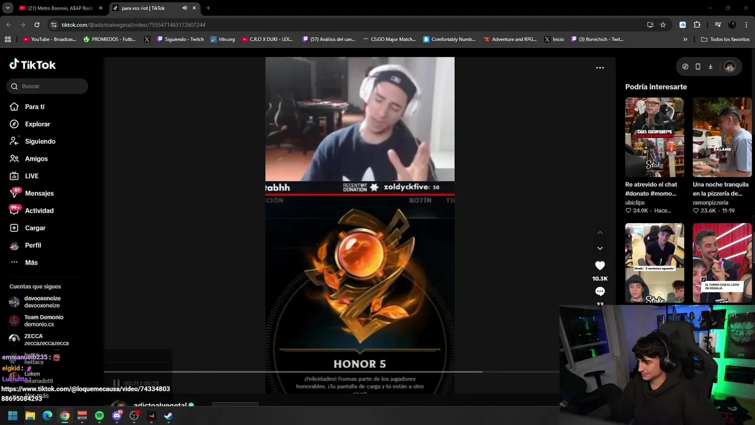Click the TikTok video player area

[360, 224]
